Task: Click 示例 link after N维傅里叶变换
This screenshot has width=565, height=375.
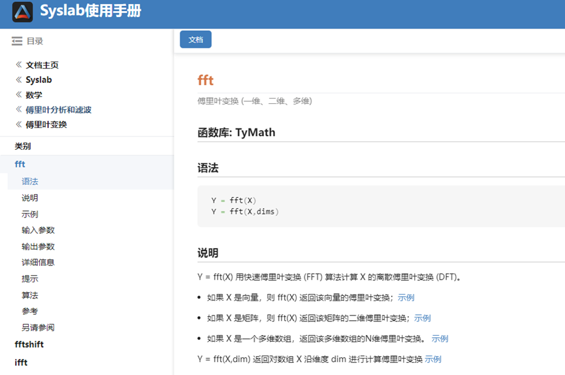Action: coord(440,338)
